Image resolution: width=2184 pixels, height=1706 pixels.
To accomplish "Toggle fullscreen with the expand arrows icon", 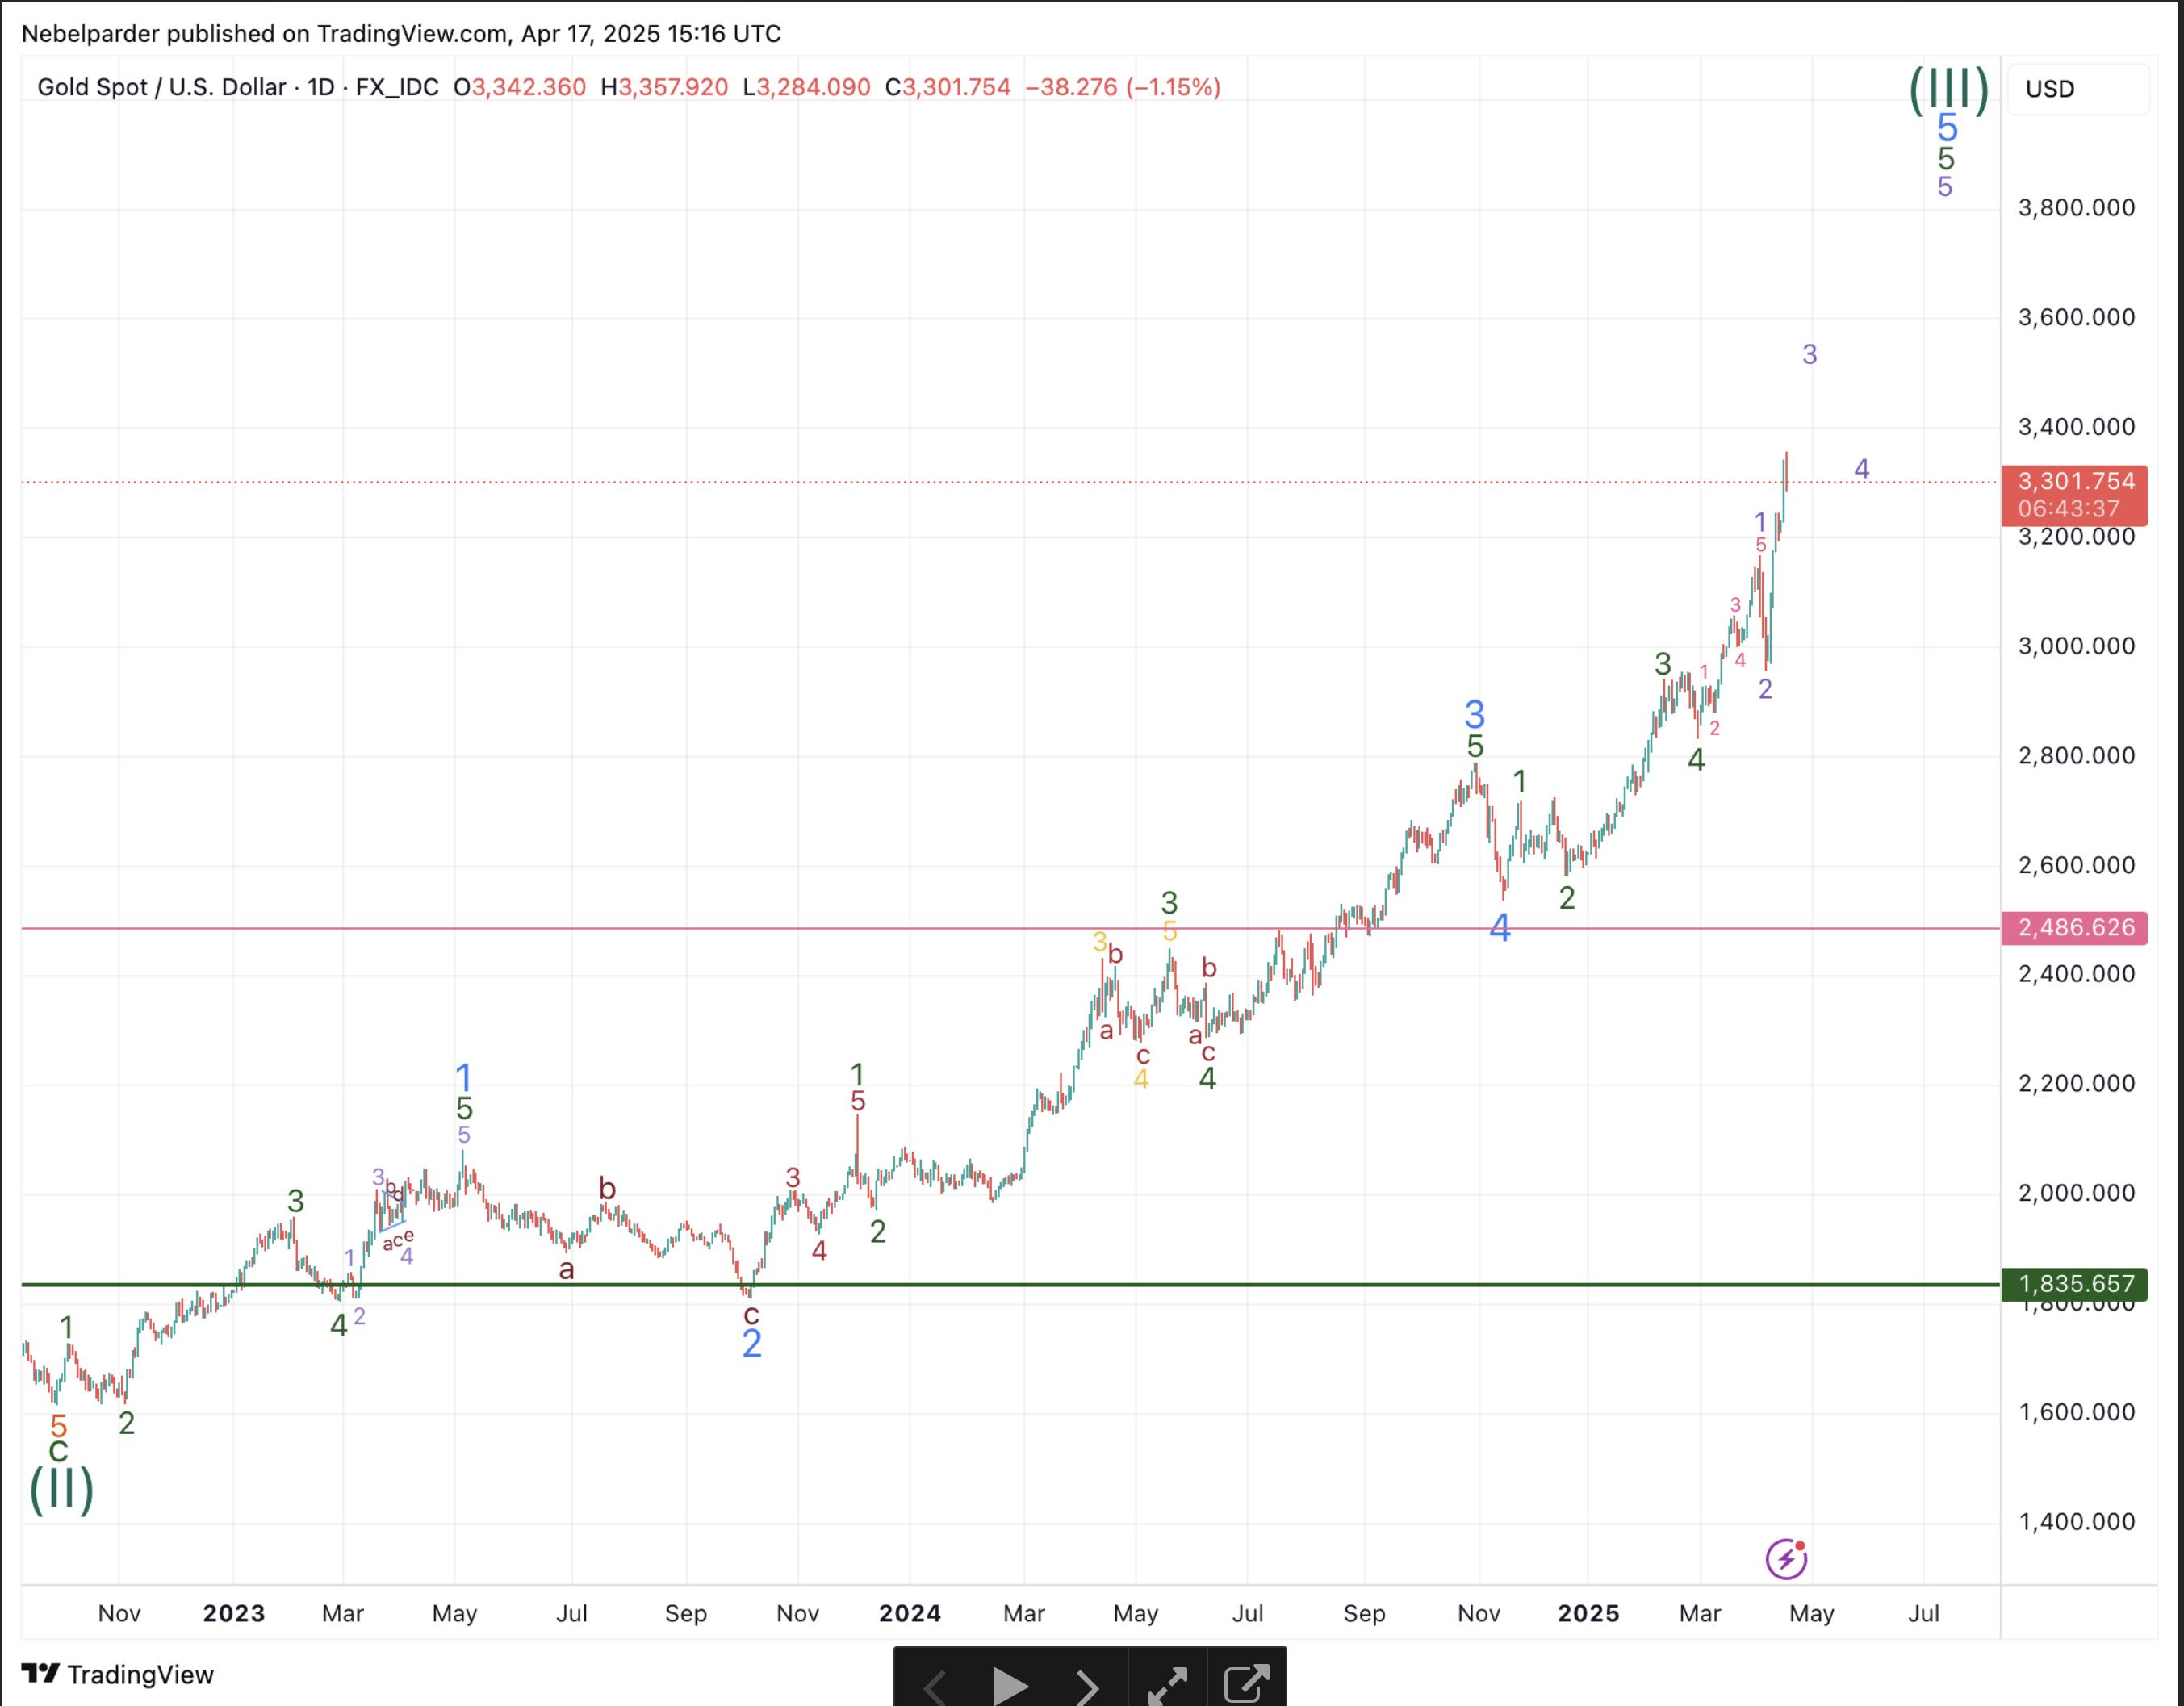I will pos(1167,1685).
